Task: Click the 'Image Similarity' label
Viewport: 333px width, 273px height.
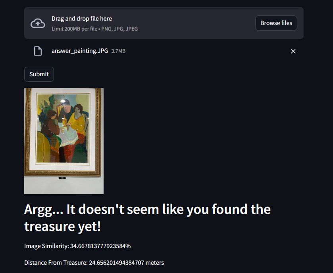Action: point(46,246)
